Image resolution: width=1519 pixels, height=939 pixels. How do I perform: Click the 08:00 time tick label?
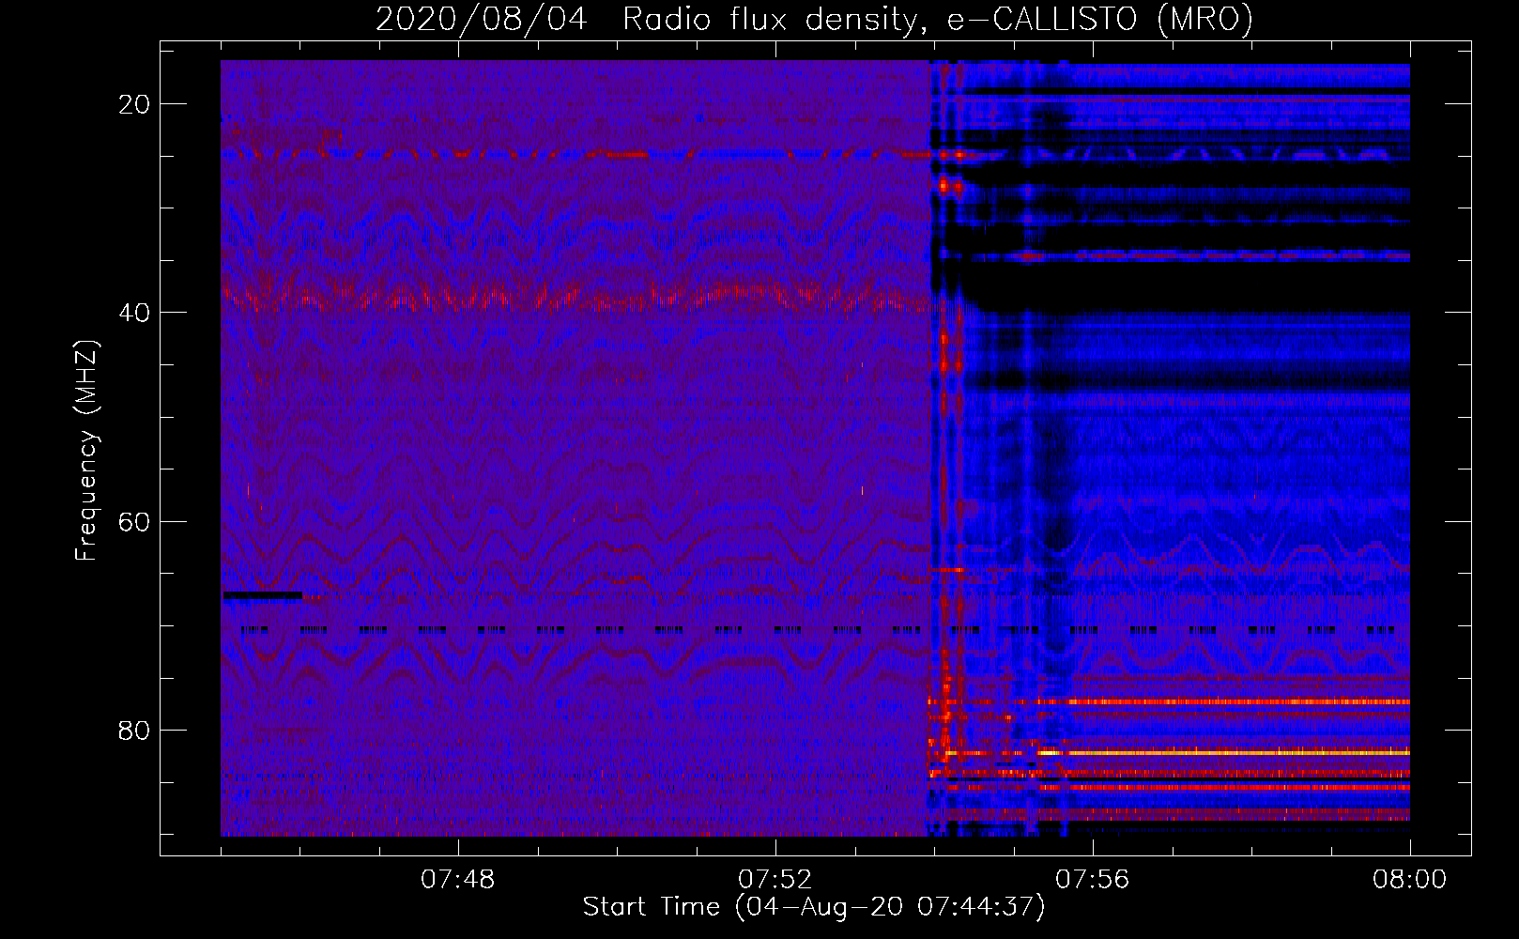(x=1409, y=880)
